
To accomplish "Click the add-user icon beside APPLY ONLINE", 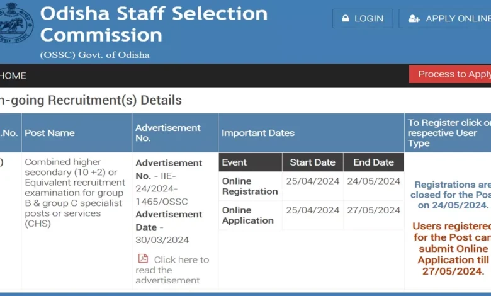I will [414, 19].
